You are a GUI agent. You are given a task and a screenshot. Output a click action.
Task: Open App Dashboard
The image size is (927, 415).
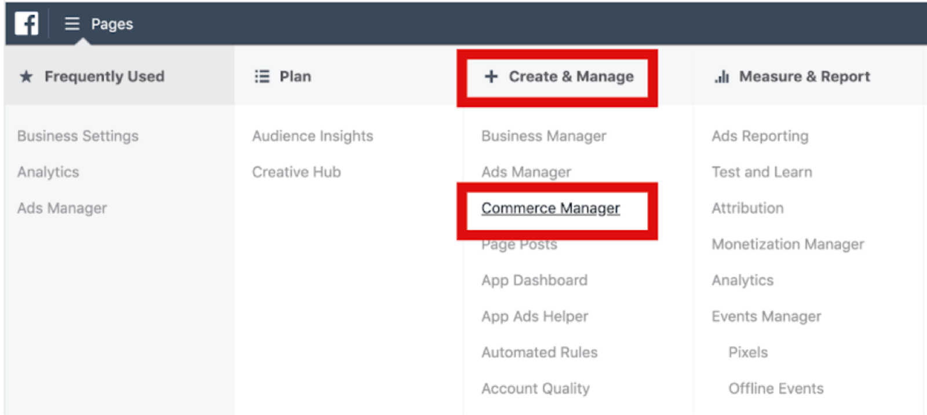(x=534, y=280)
